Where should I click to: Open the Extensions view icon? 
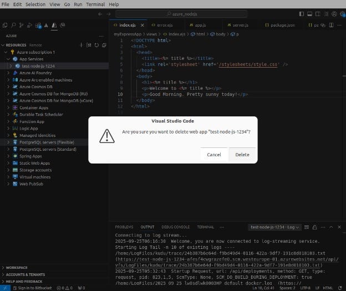[38, 25]
